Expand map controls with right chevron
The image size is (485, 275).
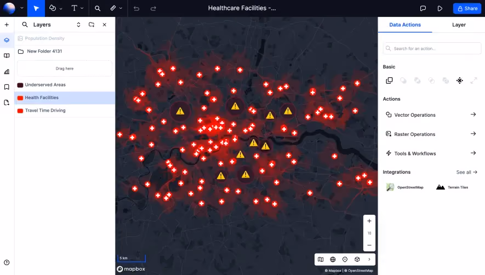(369, 260)
